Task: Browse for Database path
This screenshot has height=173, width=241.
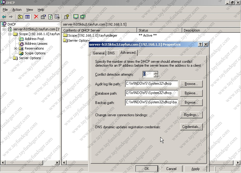Action: coord(191,93)
